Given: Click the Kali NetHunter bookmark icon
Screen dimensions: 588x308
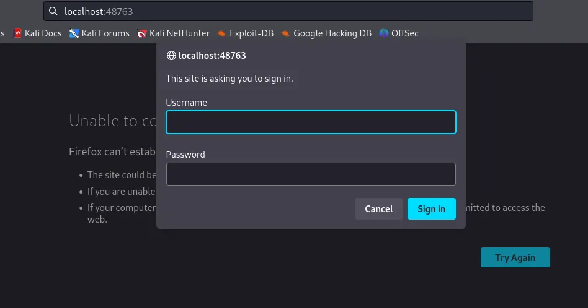Looking at the screenshot, I should pos(142,33).
